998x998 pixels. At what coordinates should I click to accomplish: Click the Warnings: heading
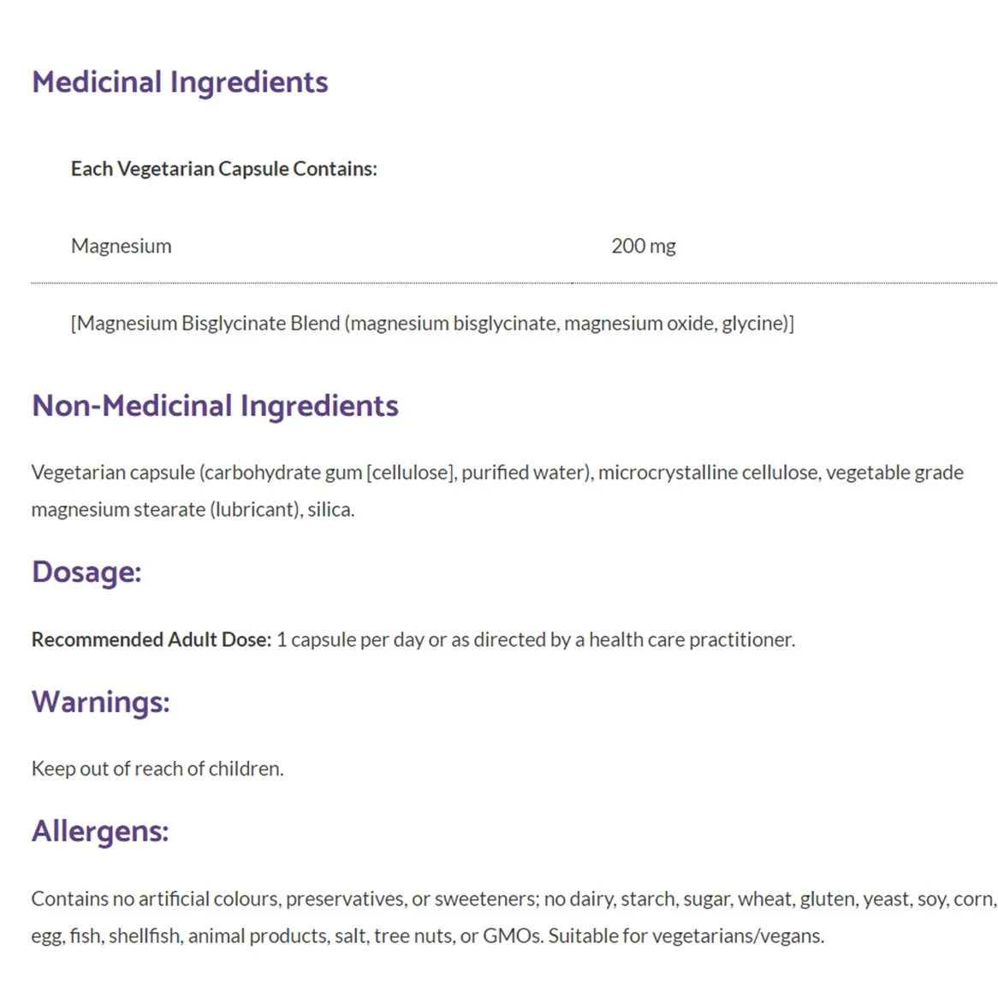(x=100, y=702)
